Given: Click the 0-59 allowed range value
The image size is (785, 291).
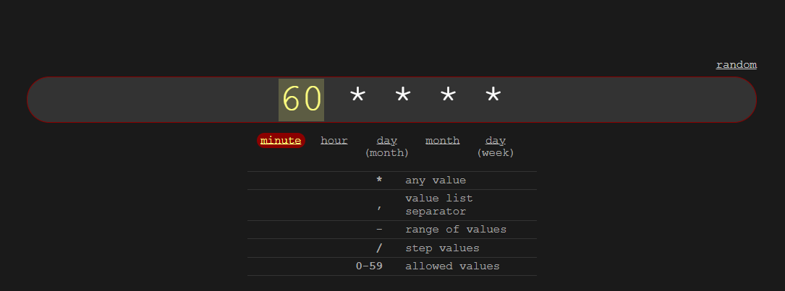Looking at the screenshot, I should [x=369, y=266].
